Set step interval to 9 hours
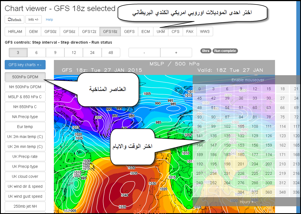The width and height of the screenshot is (301, 214). coord(55,53)
